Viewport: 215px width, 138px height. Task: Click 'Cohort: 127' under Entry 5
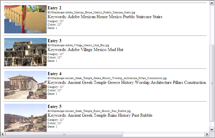coord(55,123)
